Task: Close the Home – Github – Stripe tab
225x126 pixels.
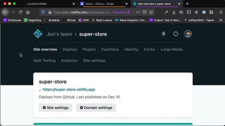Action: [x=127, y=4]
